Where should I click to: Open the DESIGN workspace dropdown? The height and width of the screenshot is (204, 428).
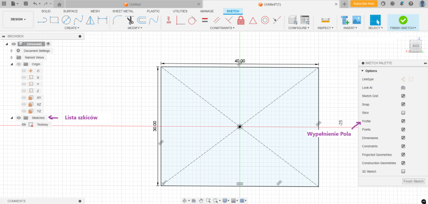[18, 19]
